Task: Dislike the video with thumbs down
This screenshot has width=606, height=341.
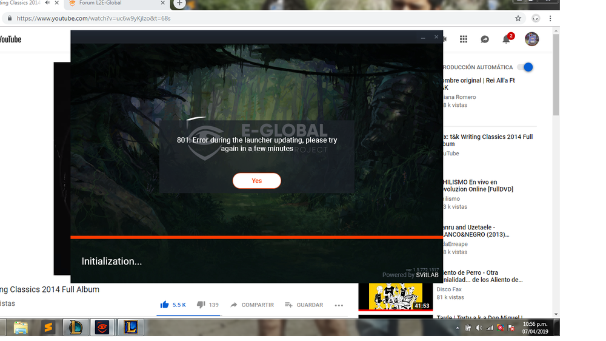Action: tap(201, 305)
